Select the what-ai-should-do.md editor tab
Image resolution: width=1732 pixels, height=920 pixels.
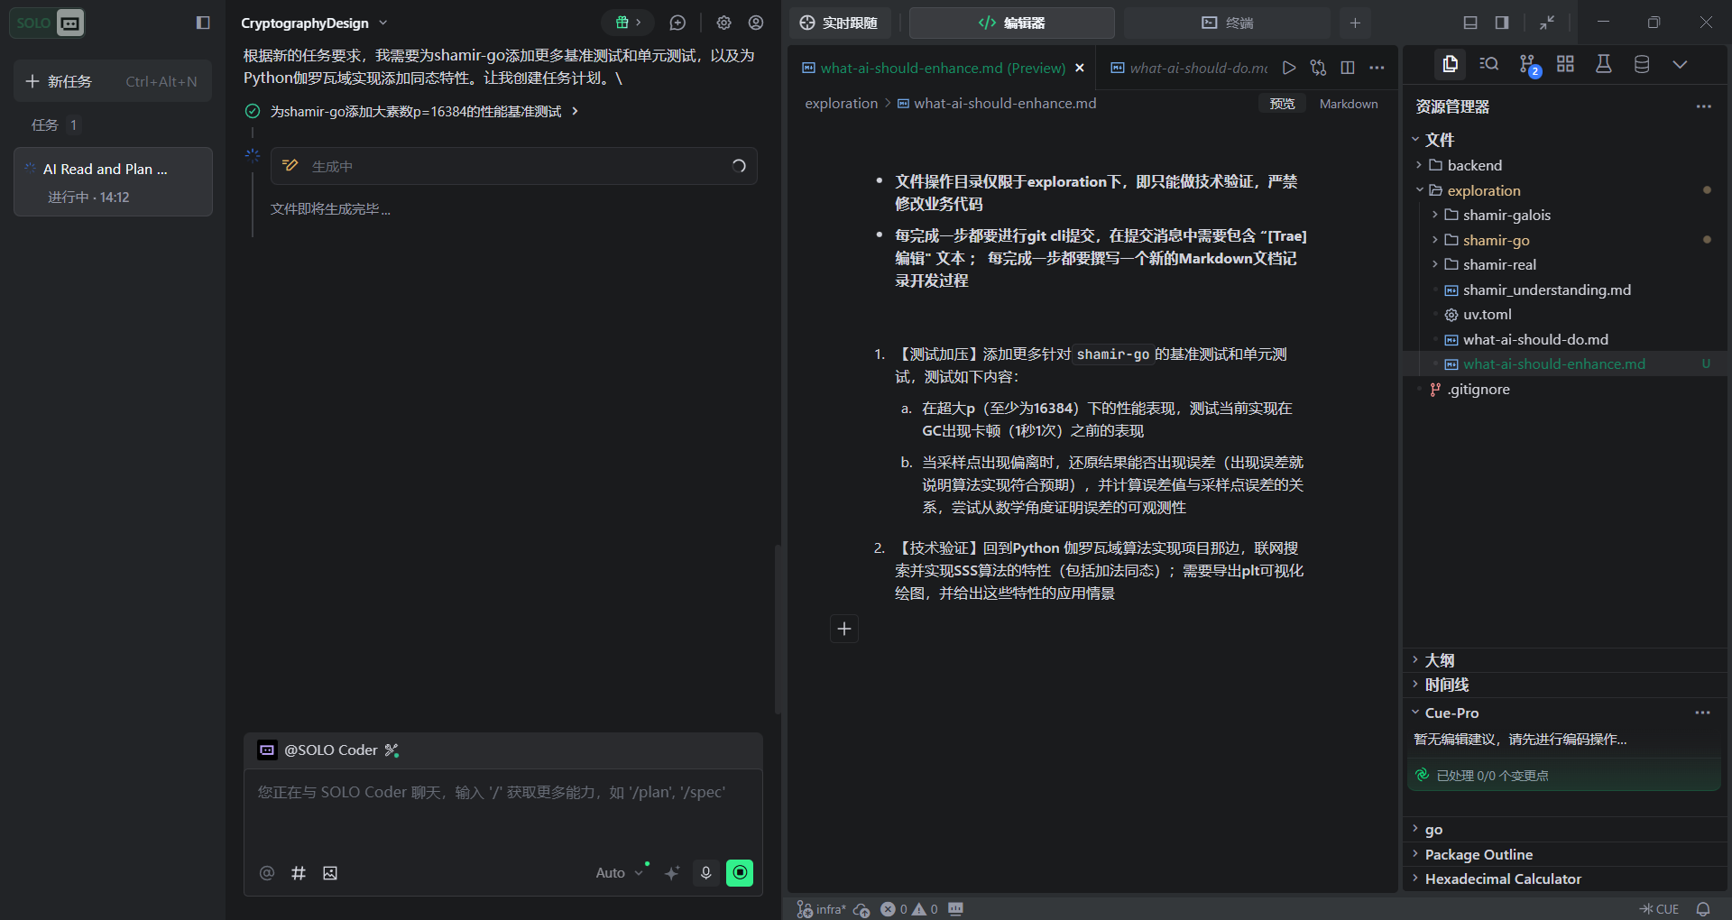pyautogui.click(x=1190, y=68)
